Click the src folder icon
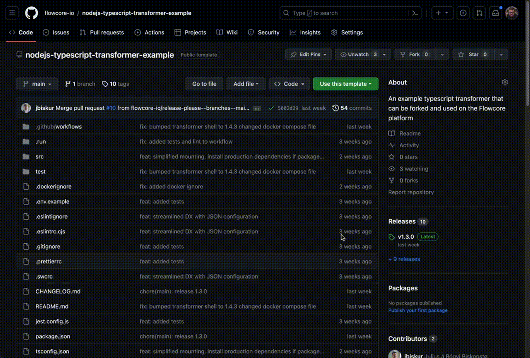 click(26, 156)
